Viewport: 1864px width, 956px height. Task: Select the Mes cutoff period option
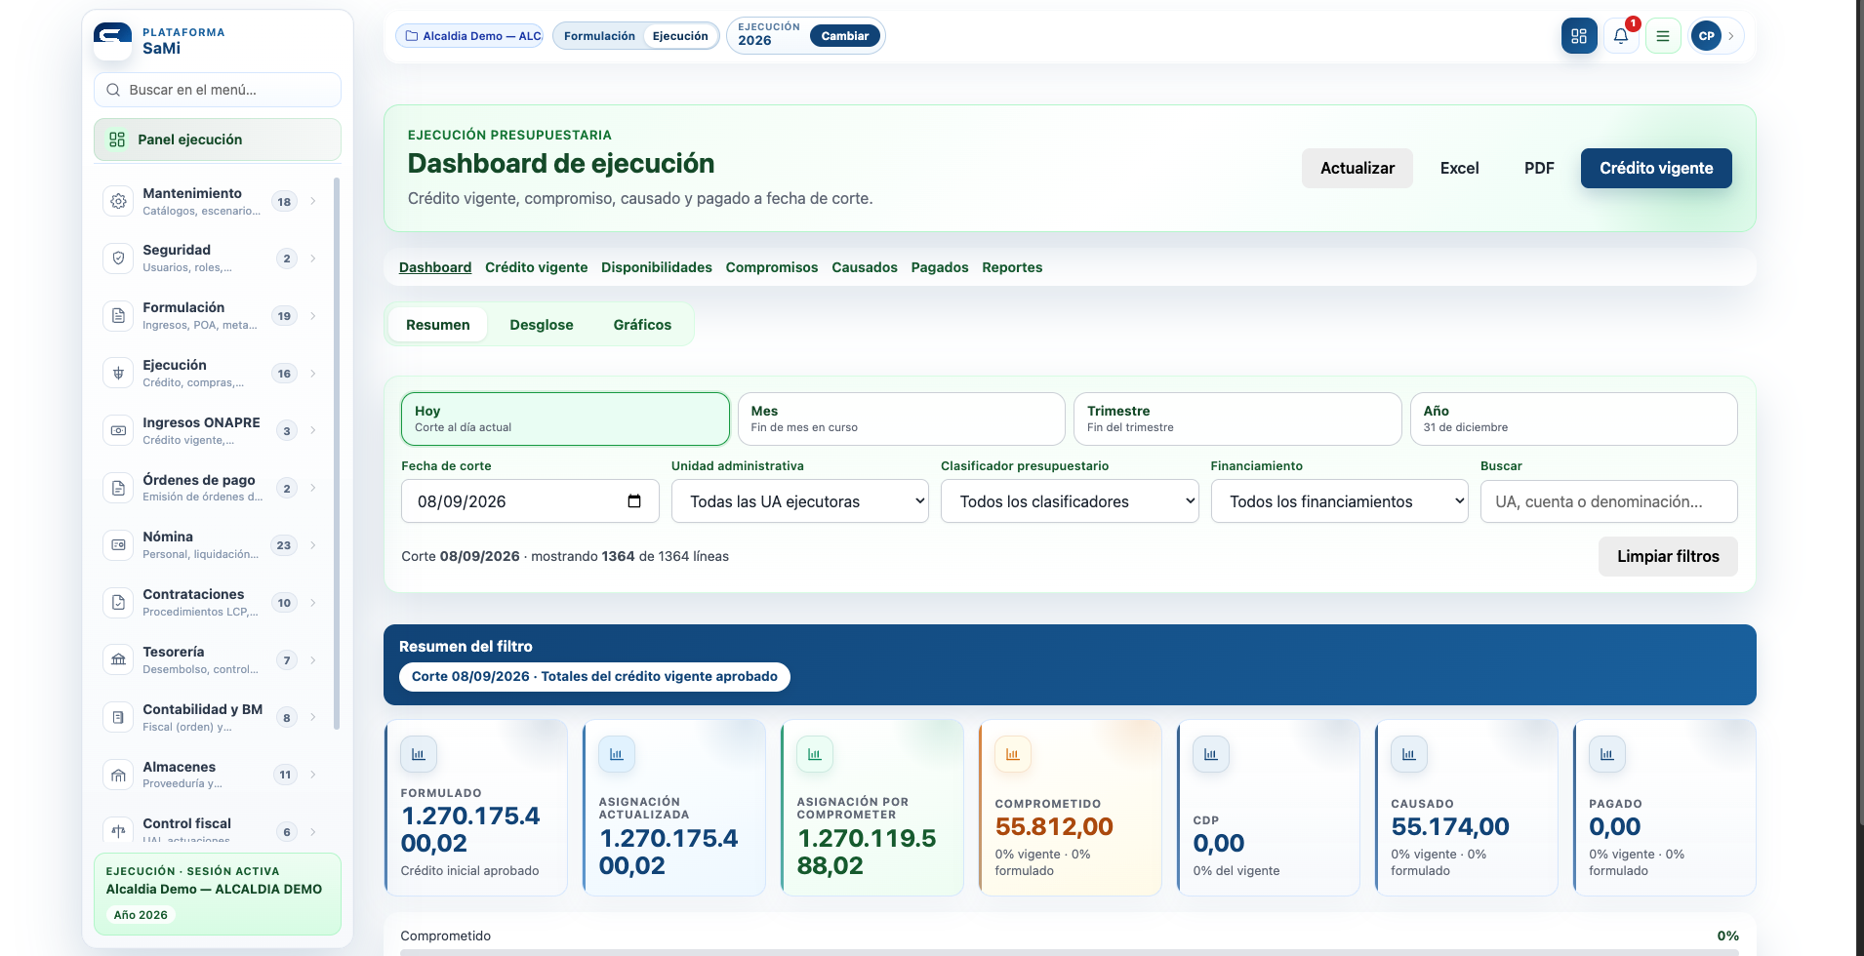pyautogui.click(x=901, y=418)
